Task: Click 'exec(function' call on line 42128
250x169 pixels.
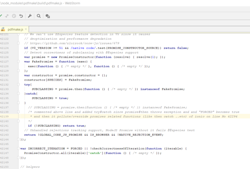Action: 40,66
